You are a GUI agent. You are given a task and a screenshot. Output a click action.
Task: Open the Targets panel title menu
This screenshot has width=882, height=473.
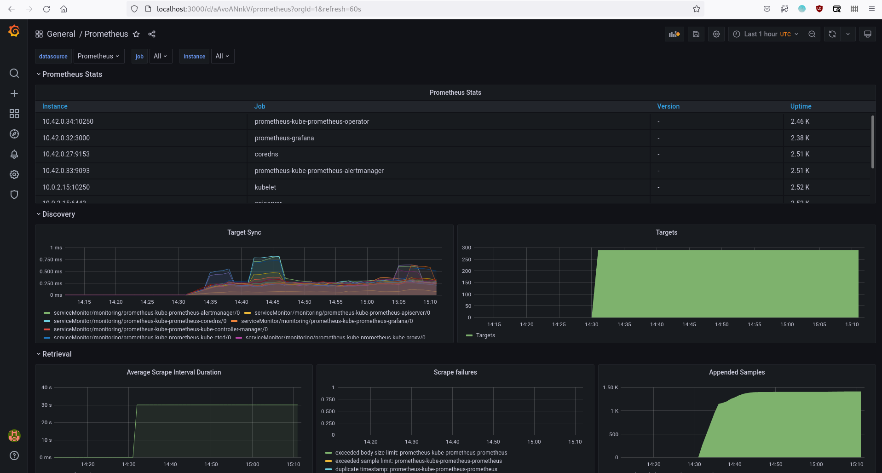666,232
